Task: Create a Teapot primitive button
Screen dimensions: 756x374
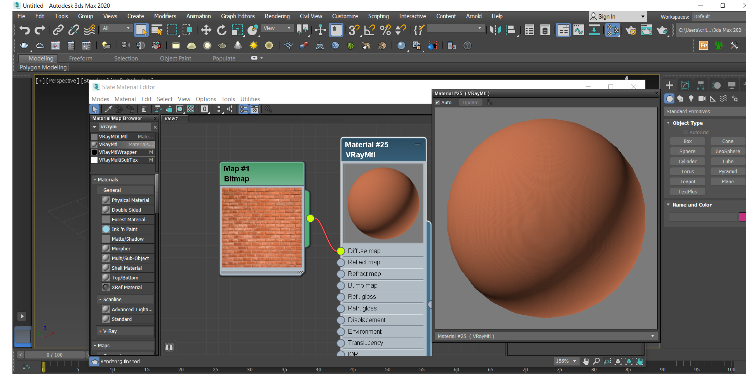Action: click(687, 182)
